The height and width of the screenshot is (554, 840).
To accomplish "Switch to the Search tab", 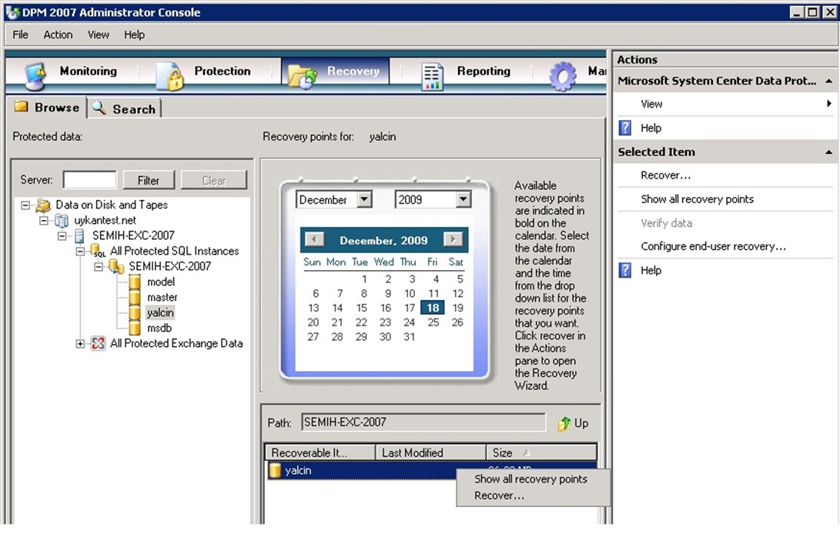I will tap(125, 109).
